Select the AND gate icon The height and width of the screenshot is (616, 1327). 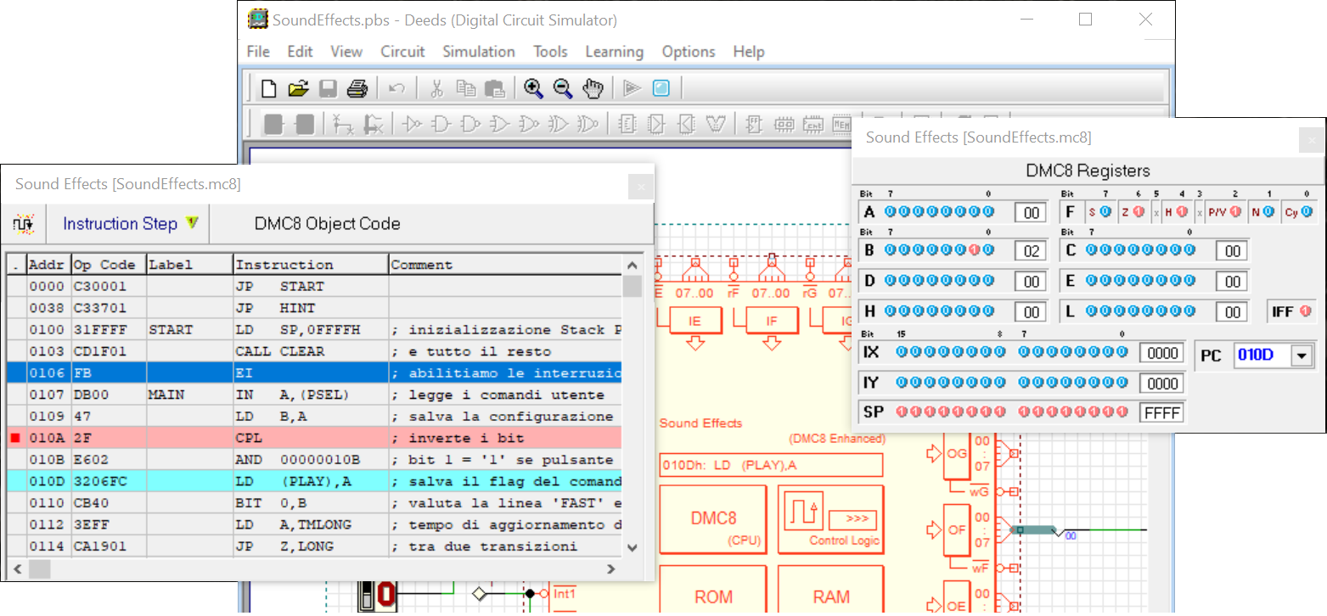click(x=441, y=125)
